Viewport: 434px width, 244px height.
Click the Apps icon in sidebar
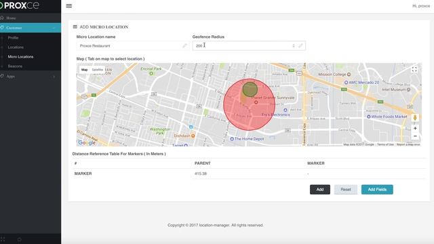[x=2, y=76]
